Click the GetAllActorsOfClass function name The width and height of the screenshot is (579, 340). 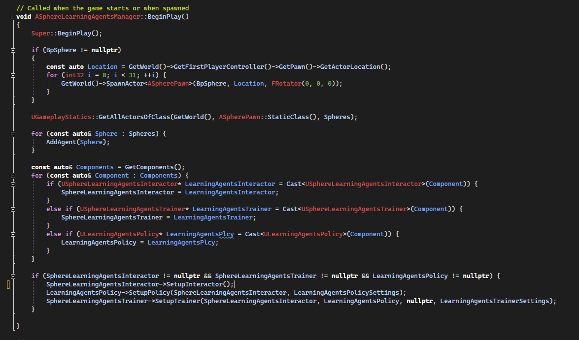click(x=135, y=117)
